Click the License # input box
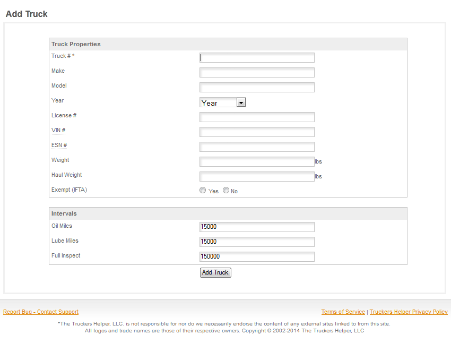Image resolution: width=451 pixels, height=343 pixels. [x=257, y=117]
